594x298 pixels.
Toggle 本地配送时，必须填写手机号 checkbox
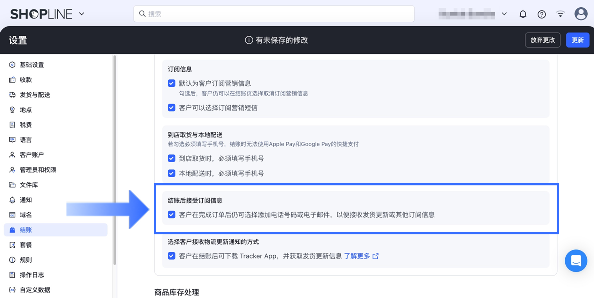[172, 173]
